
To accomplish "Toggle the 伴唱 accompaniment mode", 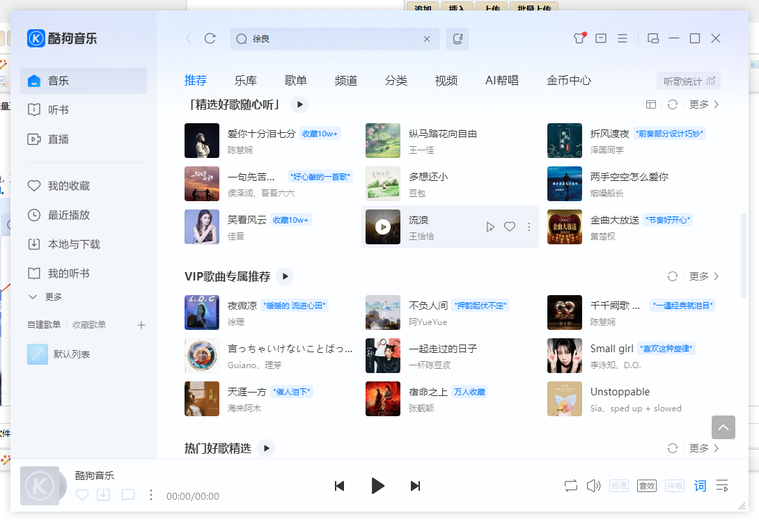I will click(675, 486).
